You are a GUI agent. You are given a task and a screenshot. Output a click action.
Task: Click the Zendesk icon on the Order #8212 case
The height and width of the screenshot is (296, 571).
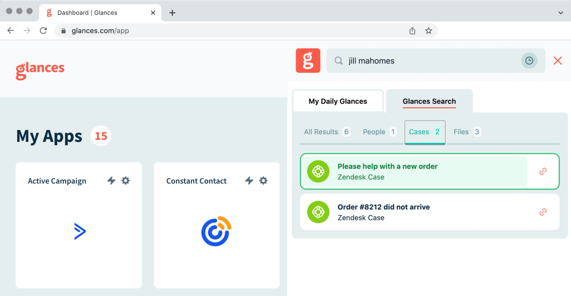[318, 212]
